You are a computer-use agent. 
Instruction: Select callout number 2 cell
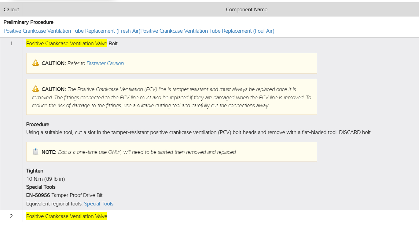point(11,216)
